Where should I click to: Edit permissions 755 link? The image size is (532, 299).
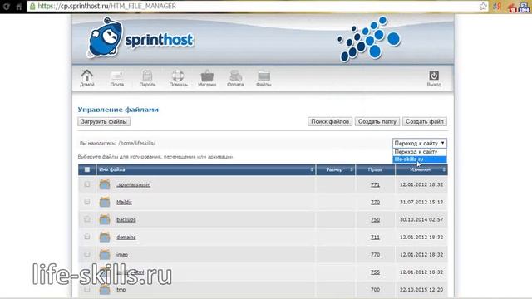(x=375, y=272)
